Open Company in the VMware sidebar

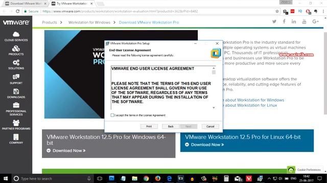(16, 139)
